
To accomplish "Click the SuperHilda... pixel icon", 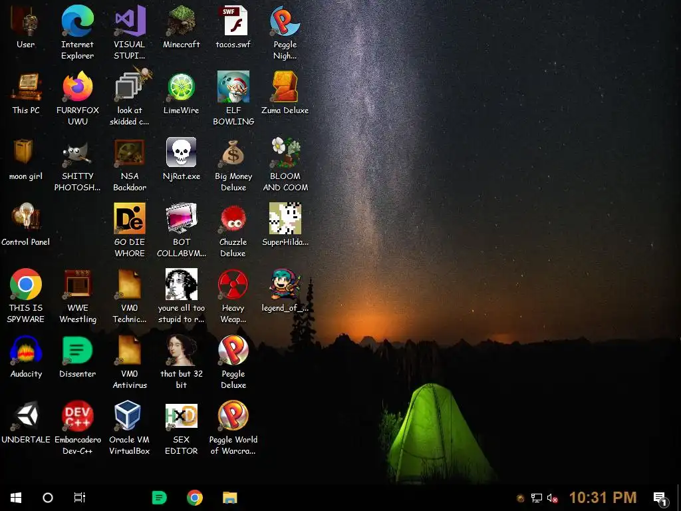I will point(285,218).
